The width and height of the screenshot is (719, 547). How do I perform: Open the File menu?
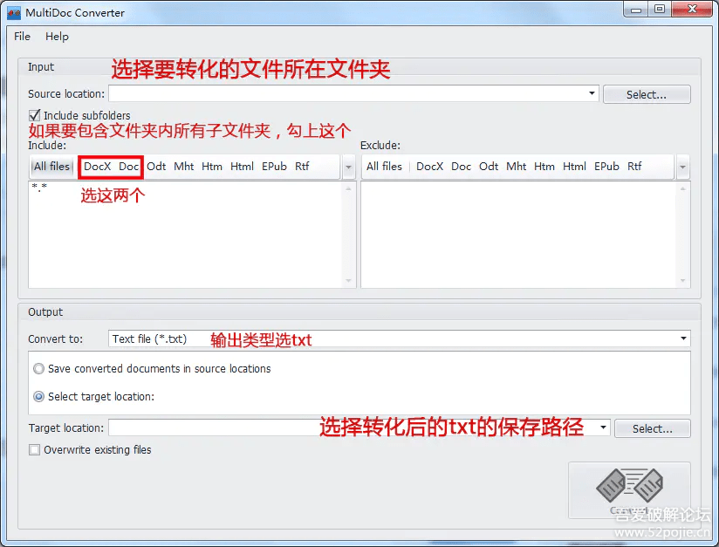click(22, 37)
